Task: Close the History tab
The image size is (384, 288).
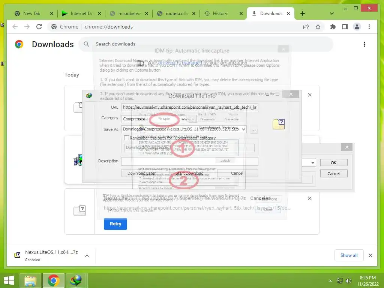Action: pos(241,13)
